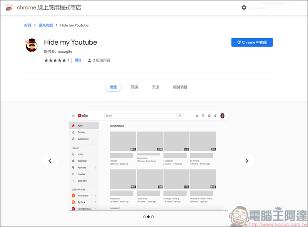308x227 pixels.
Task: Go to the 首頁 breadcrumb link
Action: [27, 25]
